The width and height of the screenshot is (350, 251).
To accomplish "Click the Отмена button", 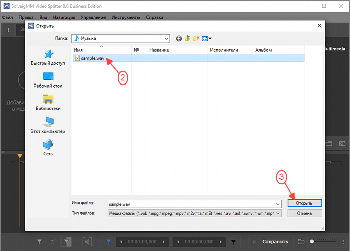I will 304,213.
